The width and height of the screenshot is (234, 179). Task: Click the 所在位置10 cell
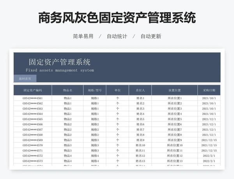[x=175, y=145]
